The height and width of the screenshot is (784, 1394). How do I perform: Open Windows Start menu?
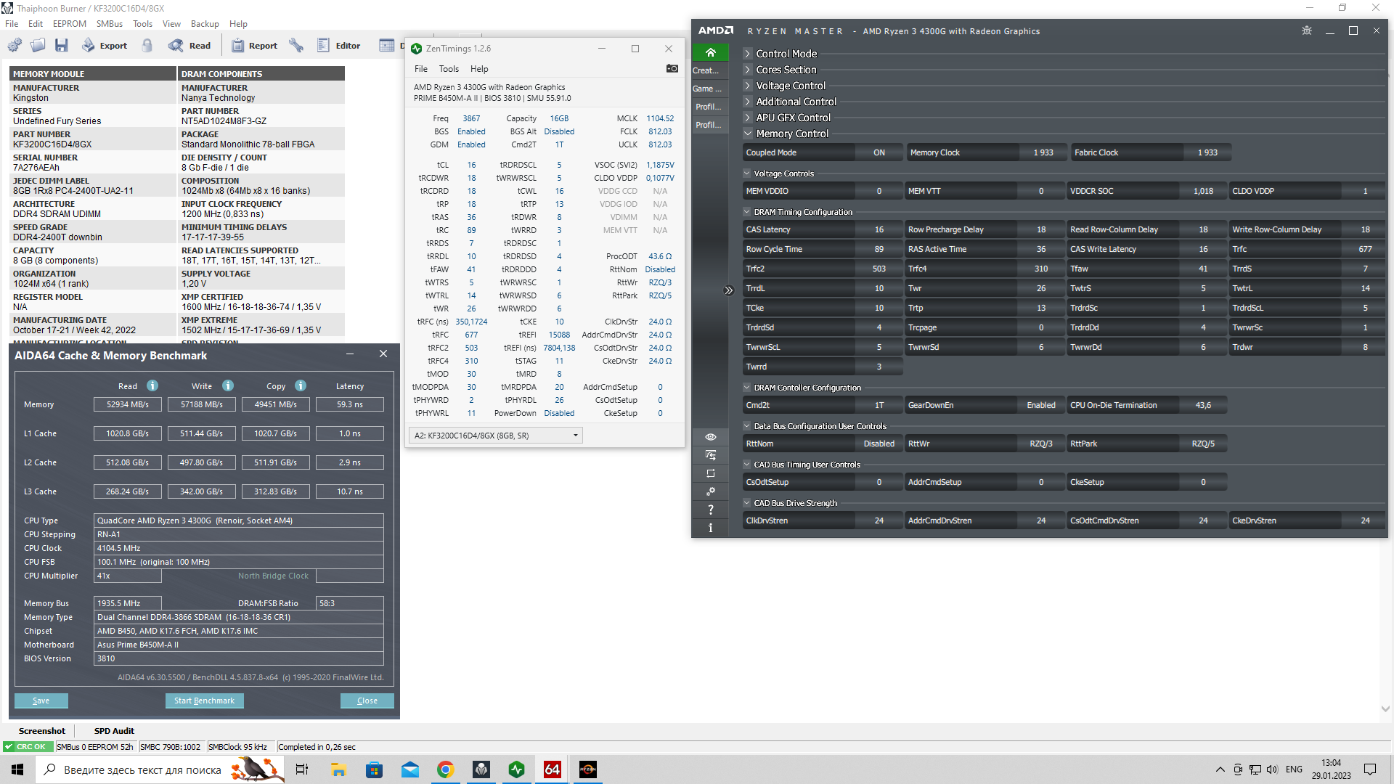[x=17, y=769]
